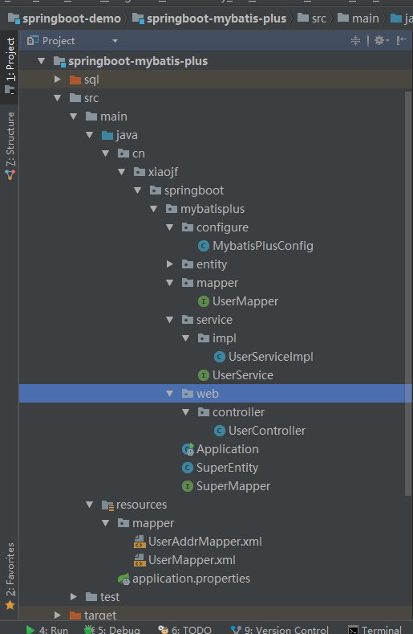Click the collapse all icon in Project header
The image size is (413, 634).
pos(356,40)
